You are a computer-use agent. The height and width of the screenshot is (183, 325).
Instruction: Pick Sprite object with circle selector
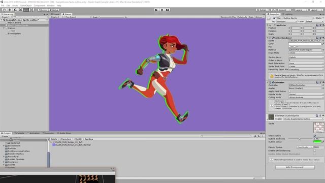coord(323,41)
